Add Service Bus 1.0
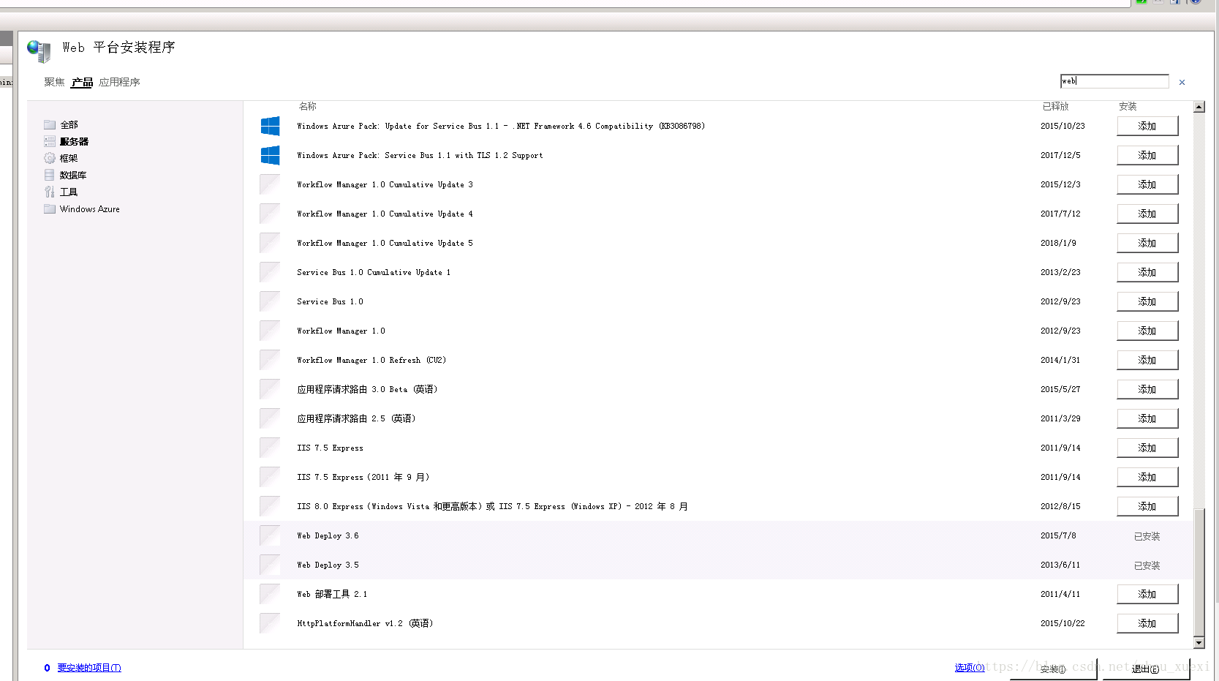The image size is (1219, 681). tap(1147, 301)
